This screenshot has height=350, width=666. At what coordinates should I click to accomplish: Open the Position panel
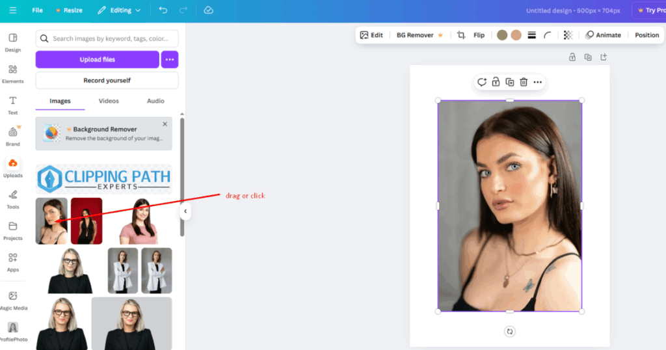click(x=647, y=35)
